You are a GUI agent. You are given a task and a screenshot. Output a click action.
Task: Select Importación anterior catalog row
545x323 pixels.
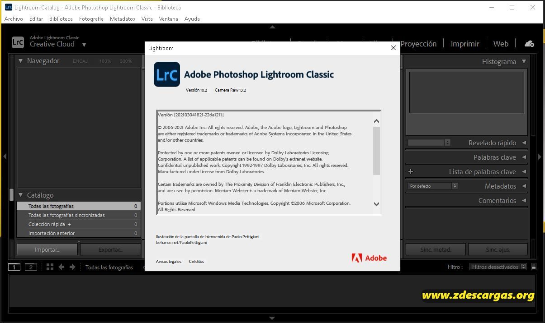(x=79, y=233)
